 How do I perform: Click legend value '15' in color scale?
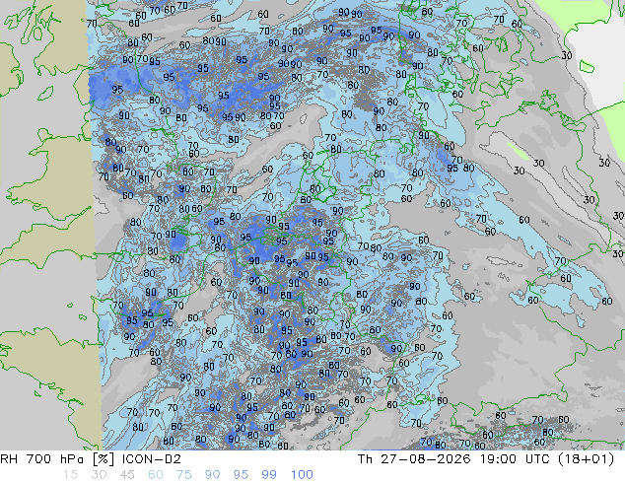pos(70,475)
